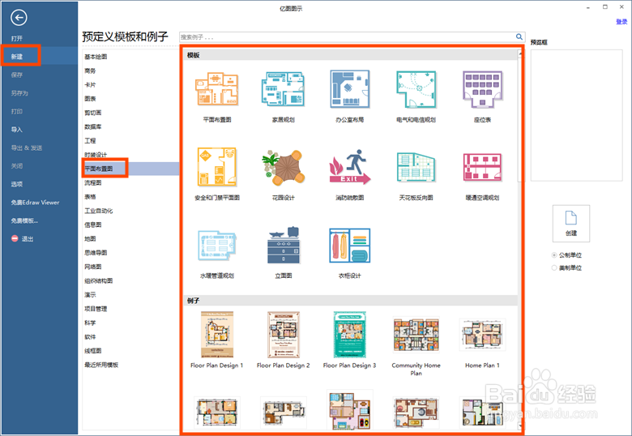
Task: Select the 座位表 template icon
Action: (x=482, y=89)
